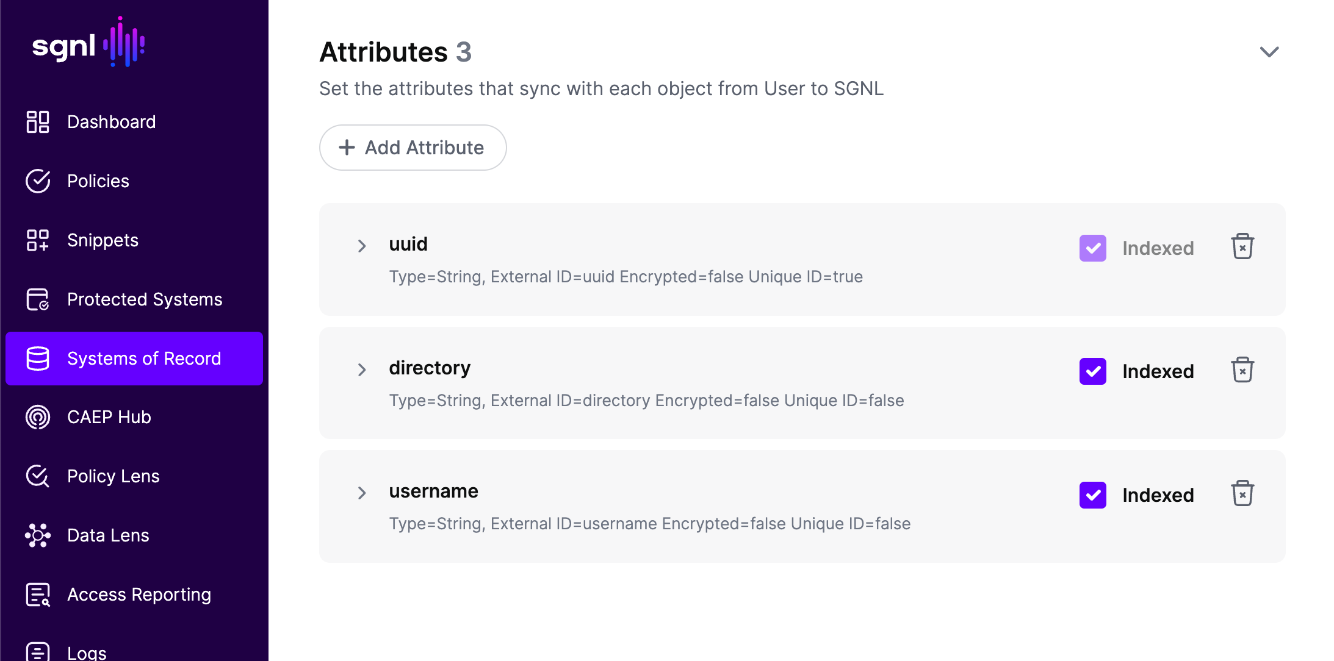Delete the uuid attribute
This screenshot has width=1334, height=661.
(1243, 246)
